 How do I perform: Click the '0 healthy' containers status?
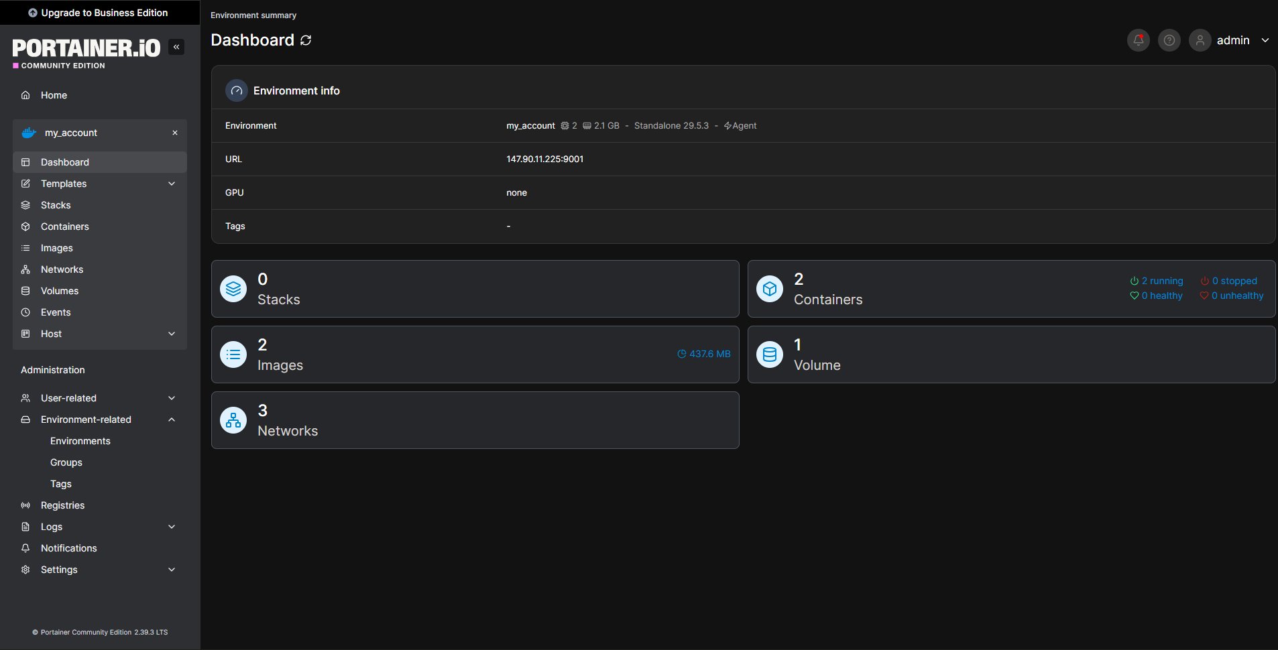pos(1157,296)
